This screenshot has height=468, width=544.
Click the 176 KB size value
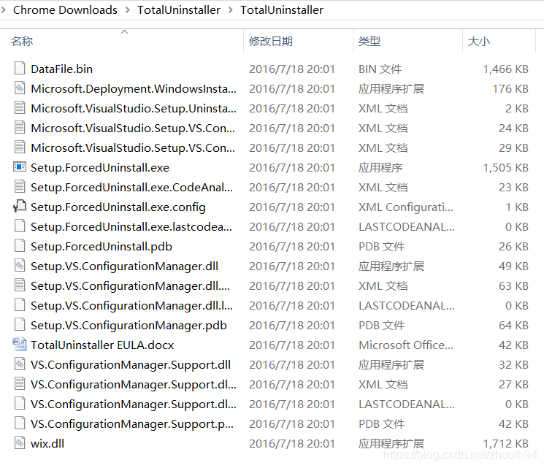point(510,89)
